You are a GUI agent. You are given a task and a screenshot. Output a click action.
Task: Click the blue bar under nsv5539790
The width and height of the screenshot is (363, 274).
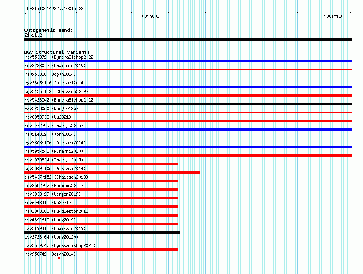[x=188, y=61]
